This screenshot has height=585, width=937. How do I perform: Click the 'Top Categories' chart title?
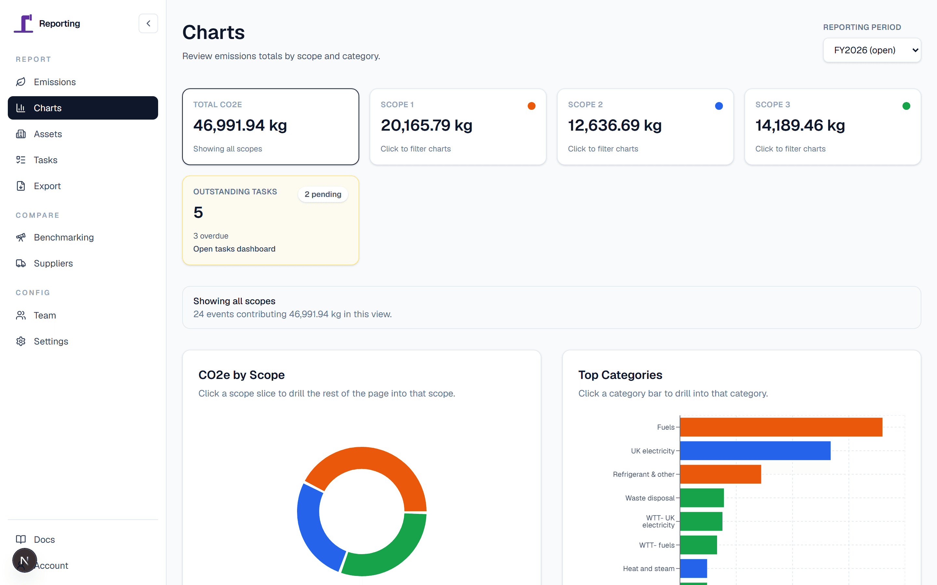(620, 375)
